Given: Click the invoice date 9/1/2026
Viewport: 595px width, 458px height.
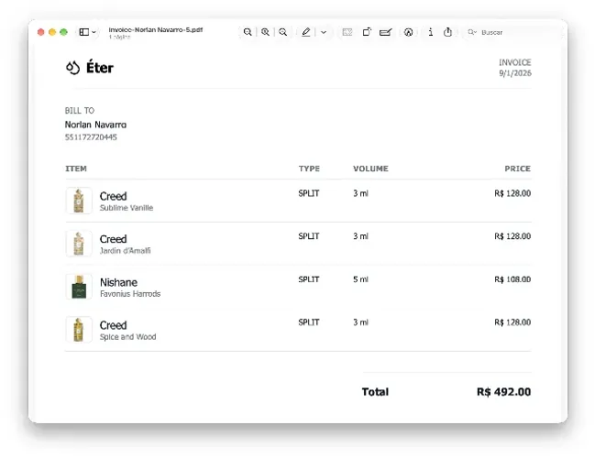Looking at the screenshot, I should pos(515,73).
